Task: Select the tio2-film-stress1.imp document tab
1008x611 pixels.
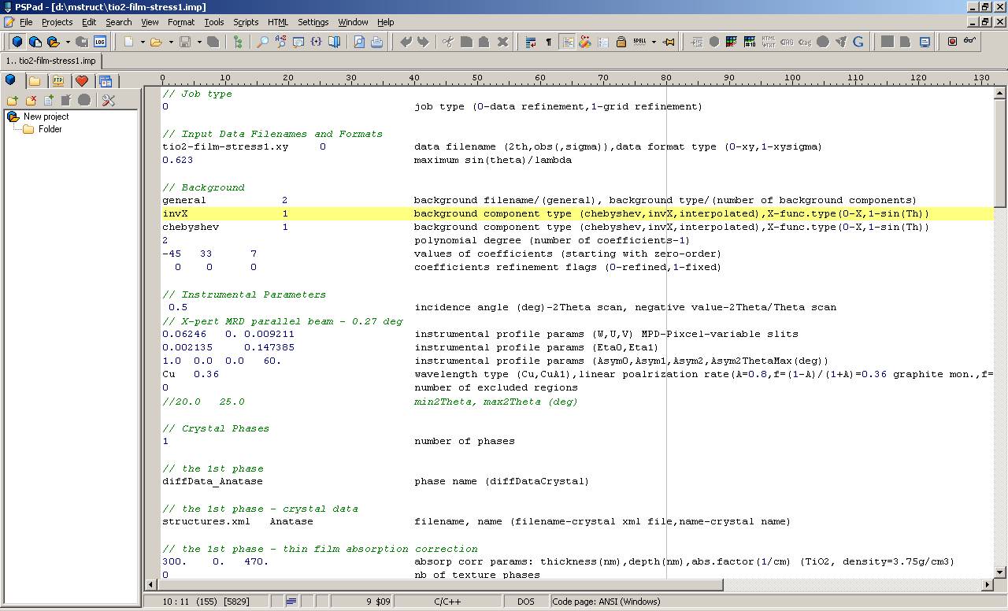Action: (x=51, y=61)
